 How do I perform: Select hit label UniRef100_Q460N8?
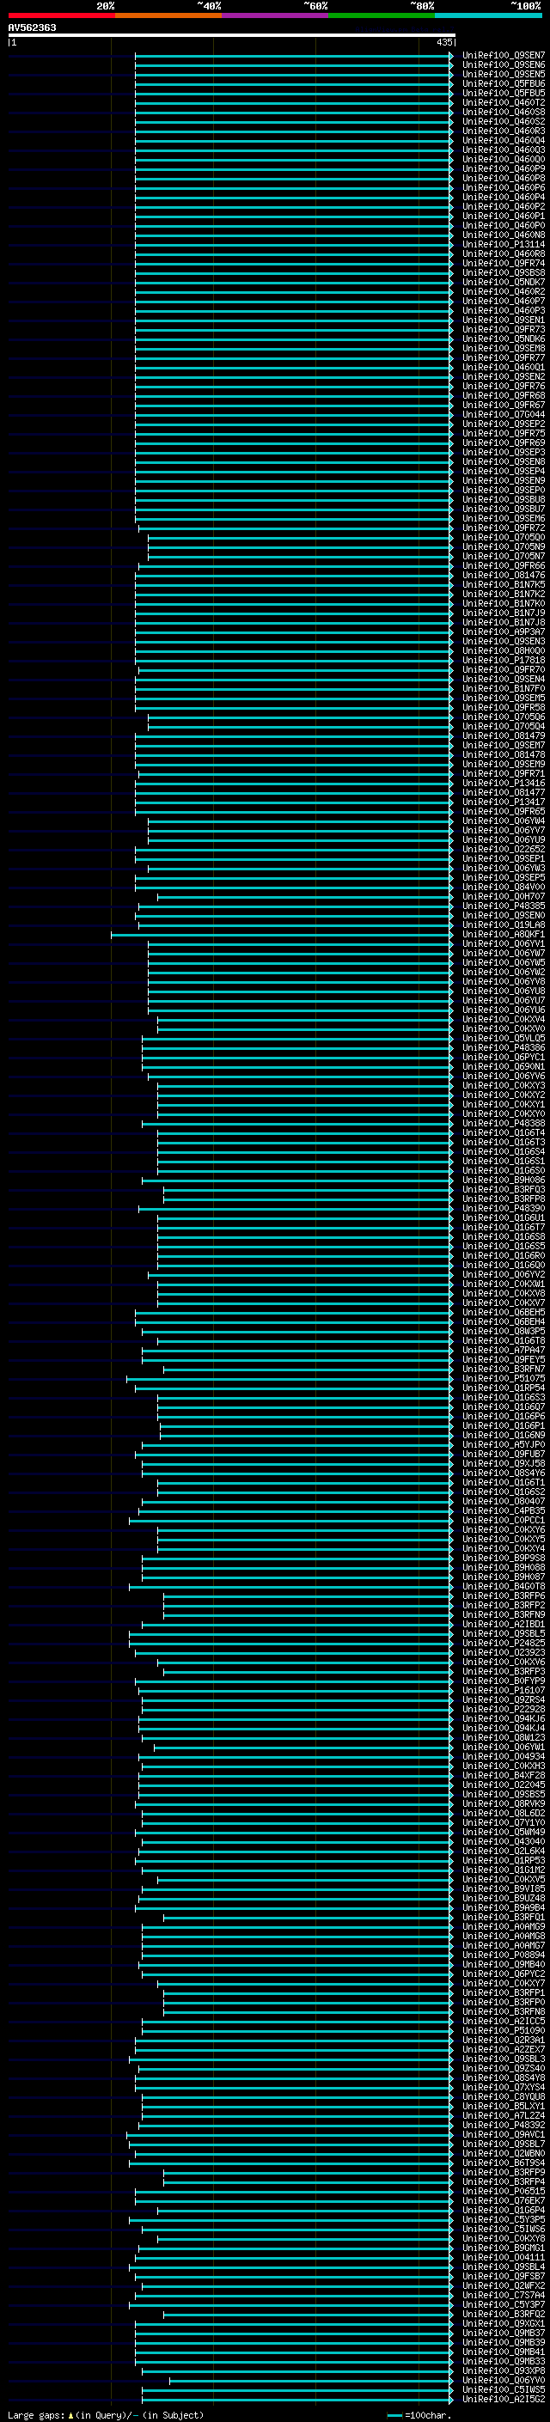504,235
